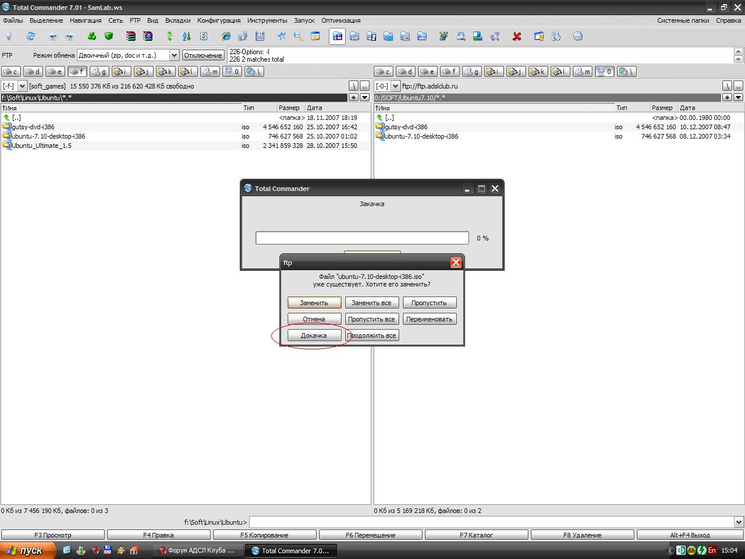Expand left panel drive selector [-f-]
This screenshot has width=745, height=559.
[x=22, y=86]
